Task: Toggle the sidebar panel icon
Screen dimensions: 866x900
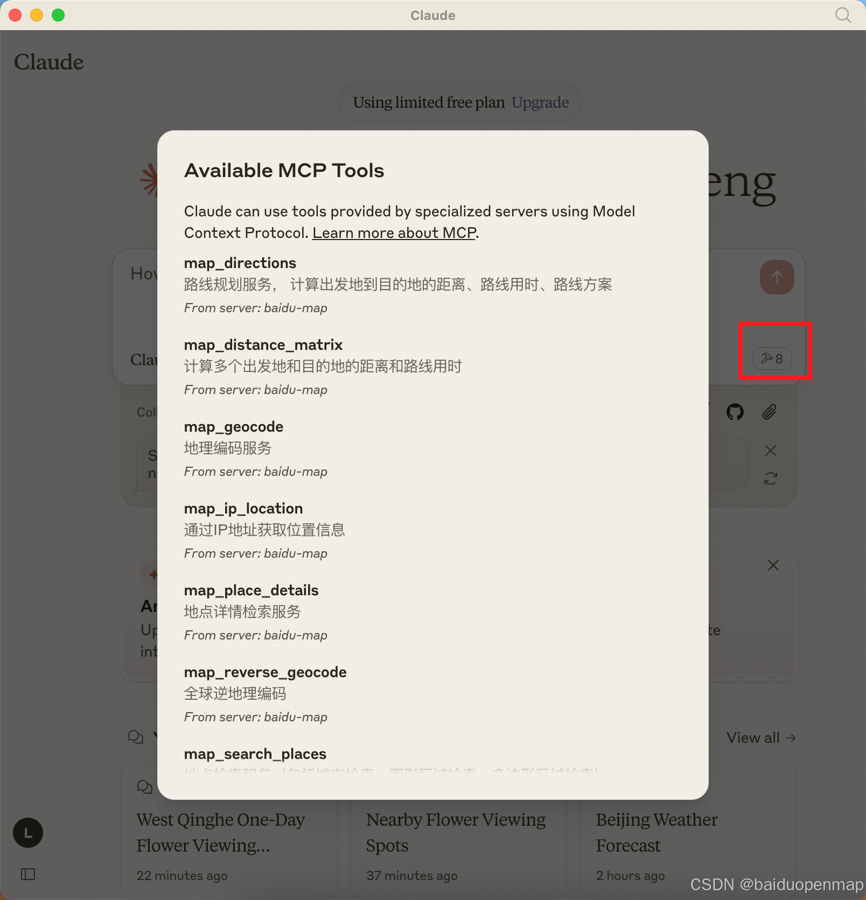Action: 28,874
